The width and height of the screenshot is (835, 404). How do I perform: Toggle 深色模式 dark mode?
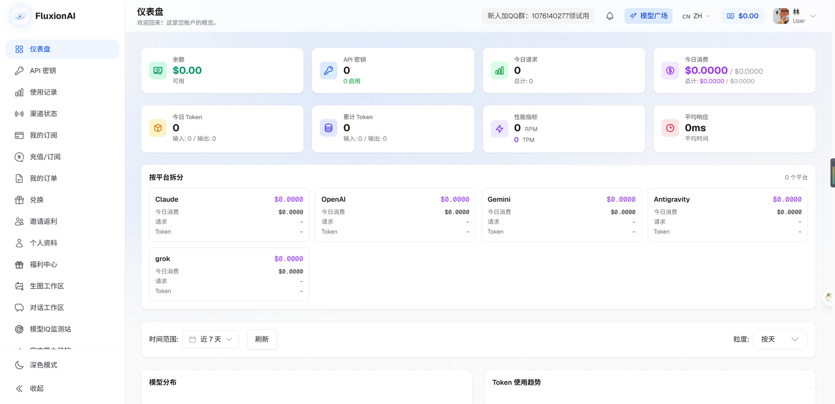click(x=63, y=365)
